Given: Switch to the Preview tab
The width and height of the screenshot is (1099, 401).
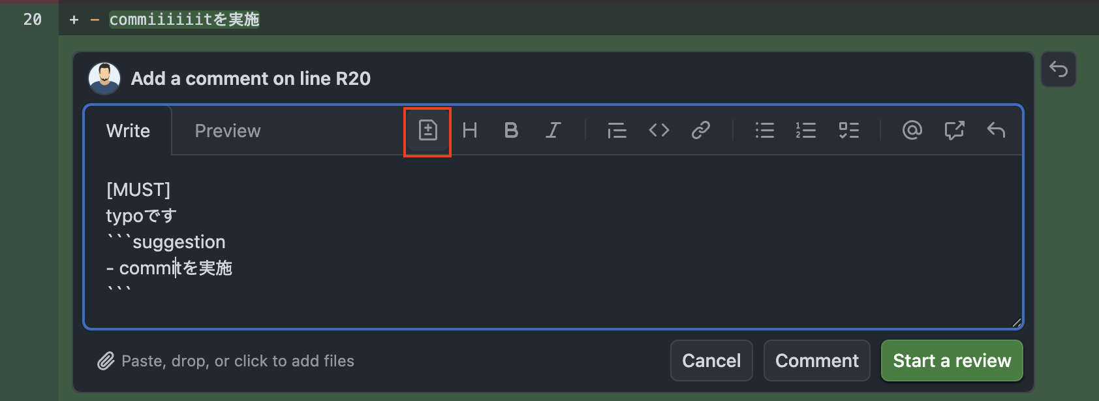Looking at the screenshot, I should click(x=227, y=131).
